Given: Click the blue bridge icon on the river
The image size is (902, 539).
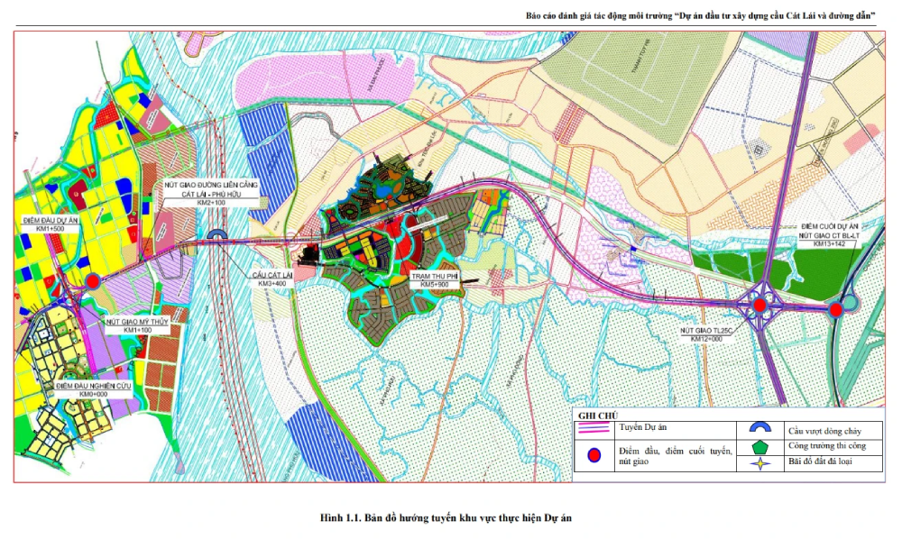Looking at the screenshot, I should coord(217,235).
